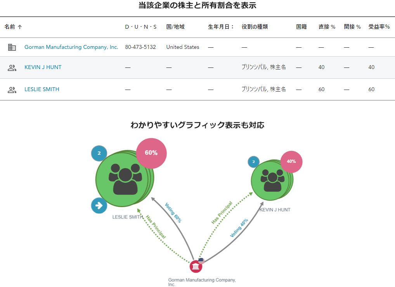Select D-U-N-S number 80-473-5132

pos(140,47)
